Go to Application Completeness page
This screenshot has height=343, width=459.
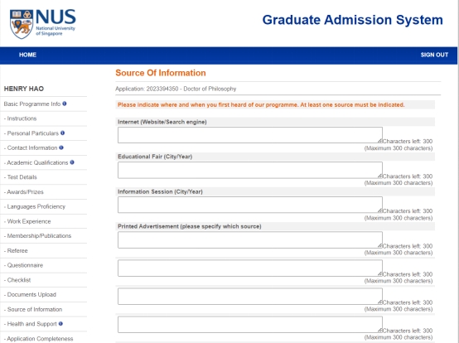pyautogui.click(x=38, y=339)
